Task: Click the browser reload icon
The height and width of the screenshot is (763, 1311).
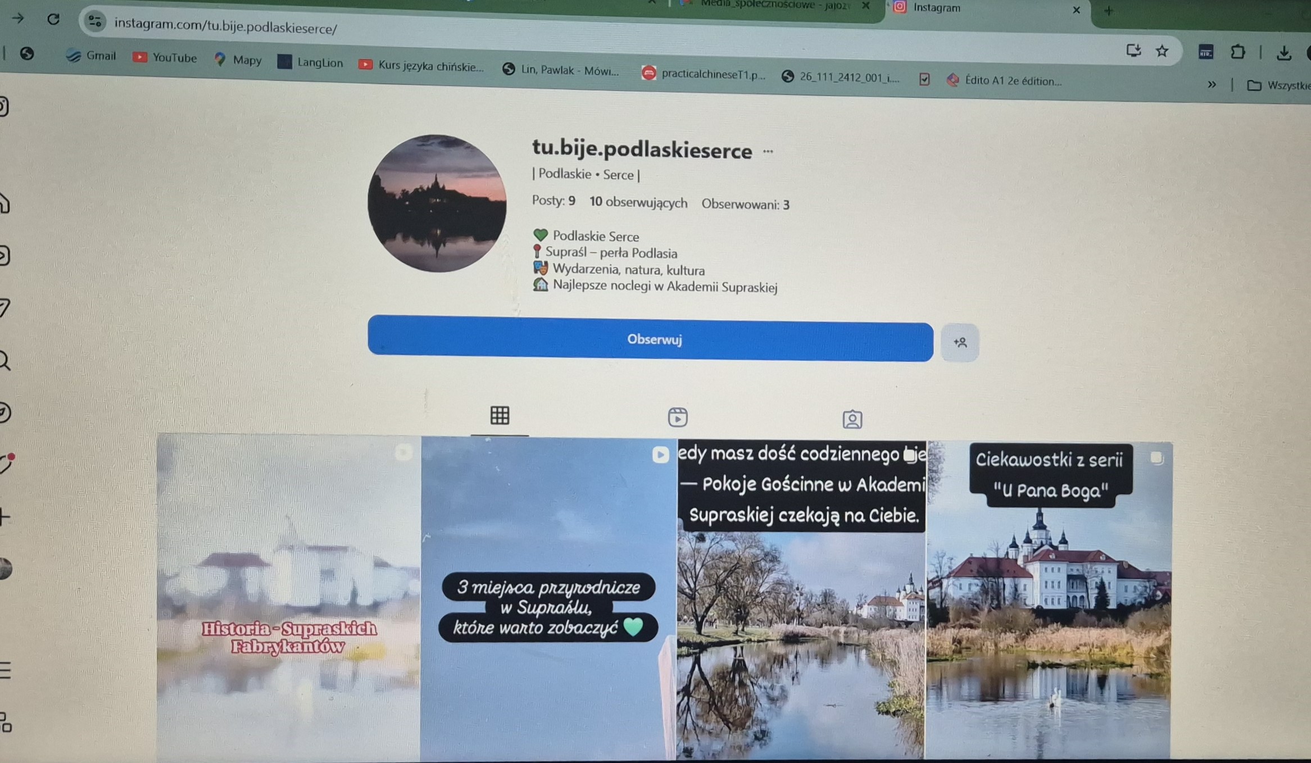Action: (53, 19)
